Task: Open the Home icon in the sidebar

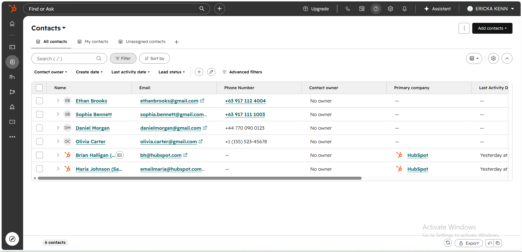Action: point(12,24)
